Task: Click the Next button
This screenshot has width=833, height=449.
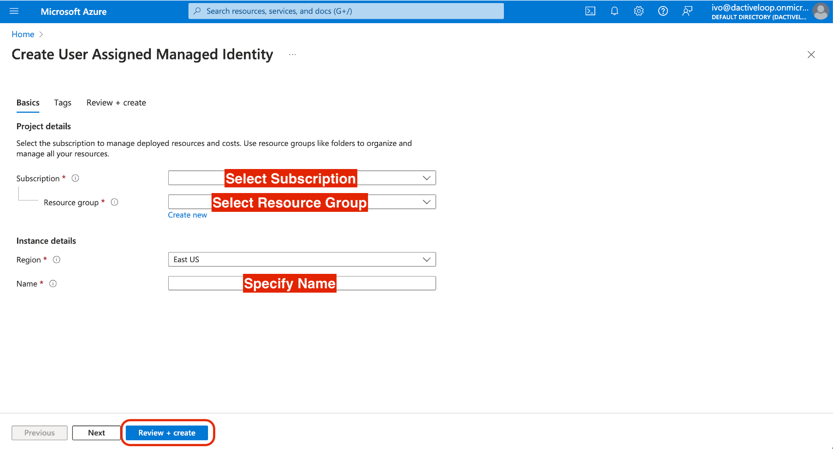Action: pyautogui.click(x=96, y=433)
